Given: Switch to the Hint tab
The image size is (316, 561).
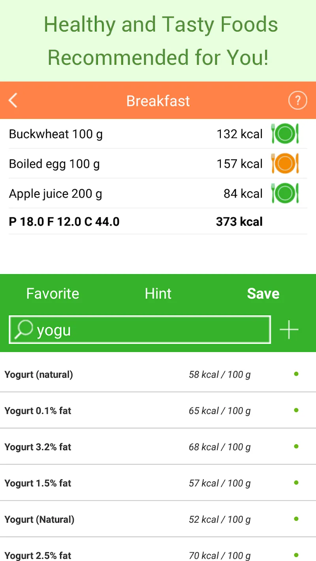Looking at the screenshot, I should (158, 294).
